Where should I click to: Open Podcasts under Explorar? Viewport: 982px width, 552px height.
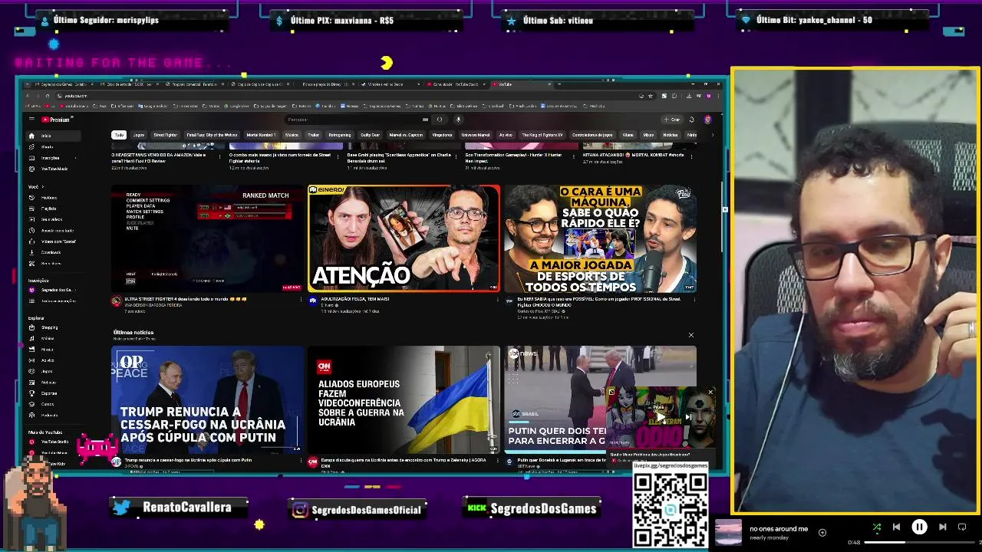point(48,416)
